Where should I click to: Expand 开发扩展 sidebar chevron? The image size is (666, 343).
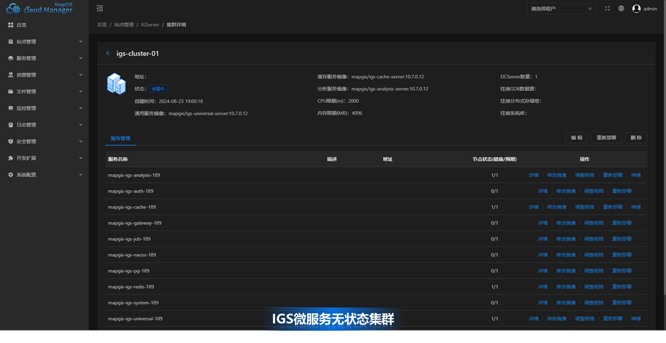pos(81,158)
